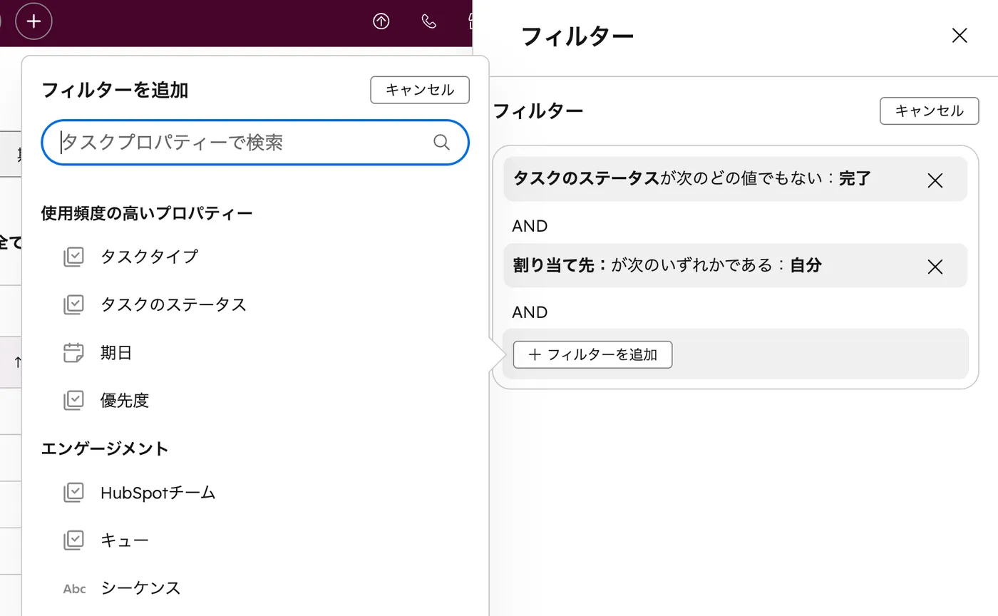998x616 pixels.
Task: Click the magnifying glass search icon
Action: coord(441,142)
